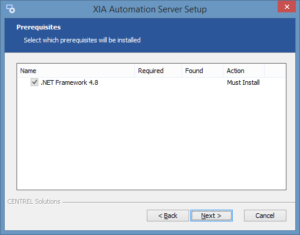The width and height of the screenshot is (300, 235).
Task: Sort by the Required column header
Action: click(x=158, y=71)
